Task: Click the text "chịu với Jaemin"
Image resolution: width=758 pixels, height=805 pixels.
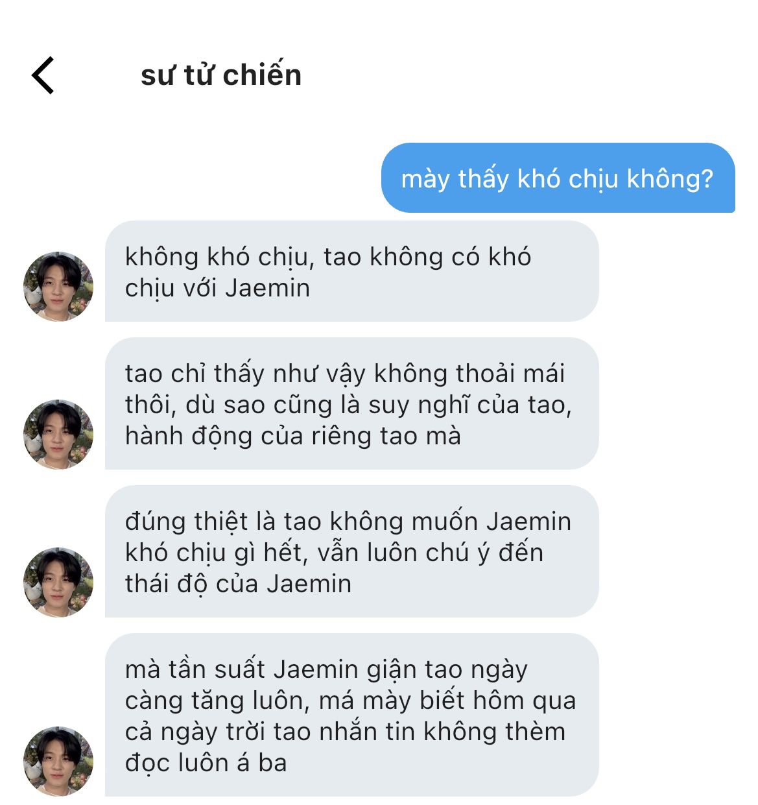Action: (217, 288)
